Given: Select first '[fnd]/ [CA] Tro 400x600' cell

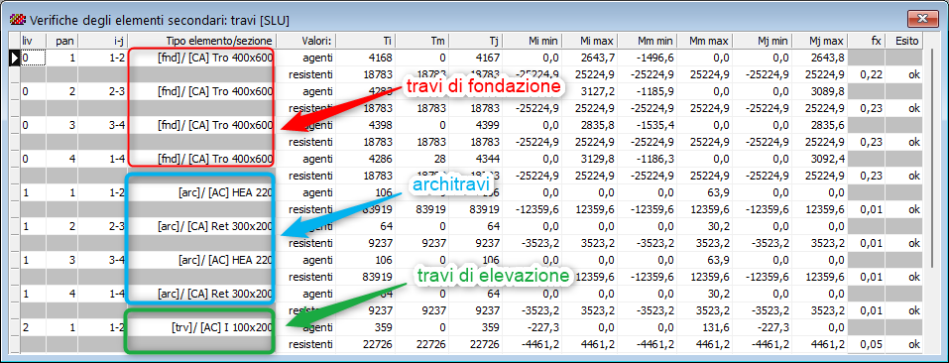Looking at the screenshot, I should 201,59.
